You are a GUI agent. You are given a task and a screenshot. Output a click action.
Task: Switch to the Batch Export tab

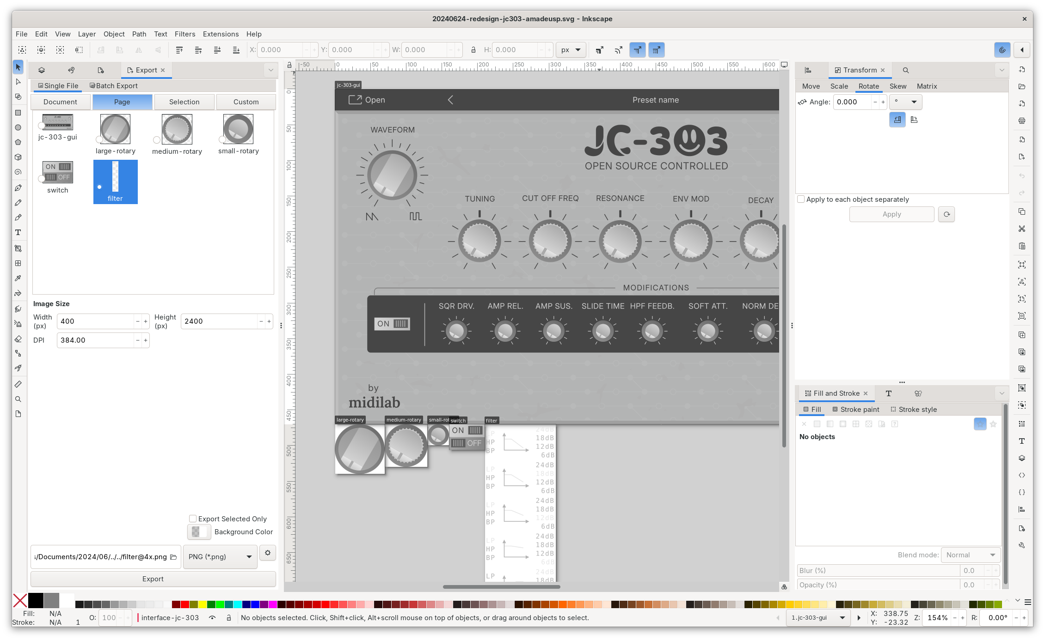click(x=113, y=86)
